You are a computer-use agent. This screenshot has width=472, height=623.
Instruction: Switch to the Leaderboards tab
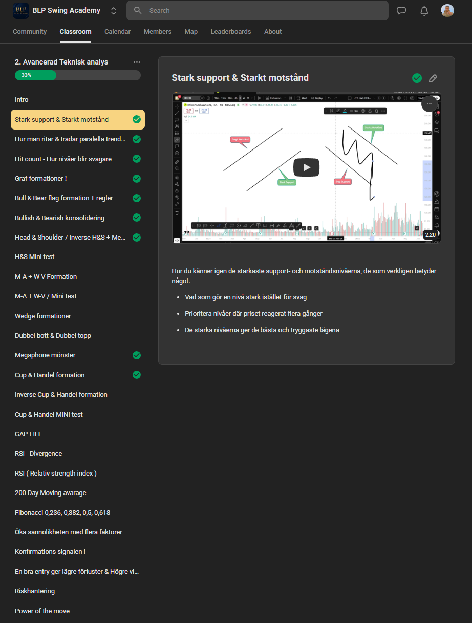click(231, 31)
